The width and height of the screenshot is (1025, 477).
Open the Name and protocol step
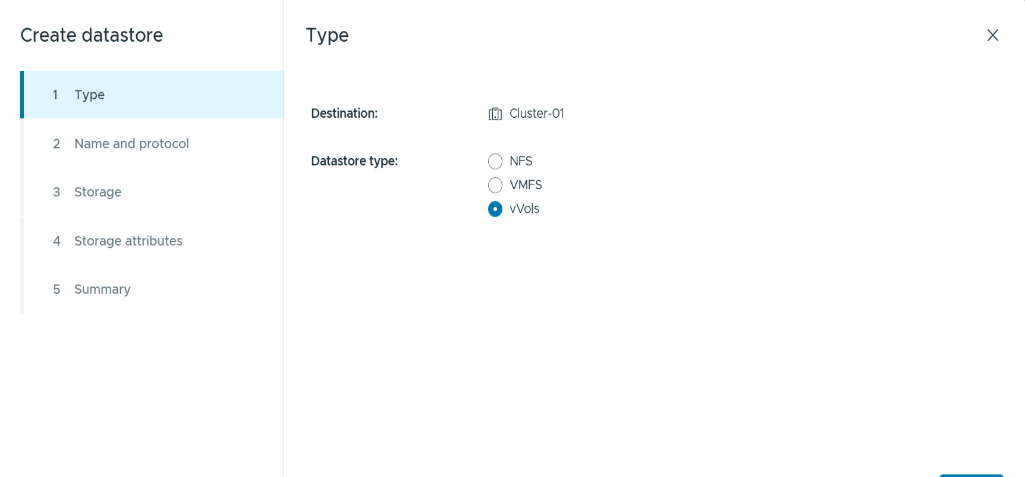click(x=131, y=143)
